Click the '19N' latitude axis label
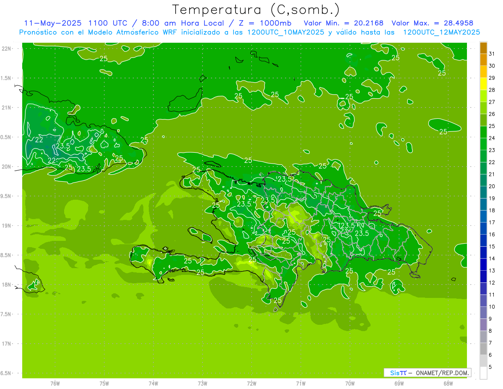 tap(7, 225)
